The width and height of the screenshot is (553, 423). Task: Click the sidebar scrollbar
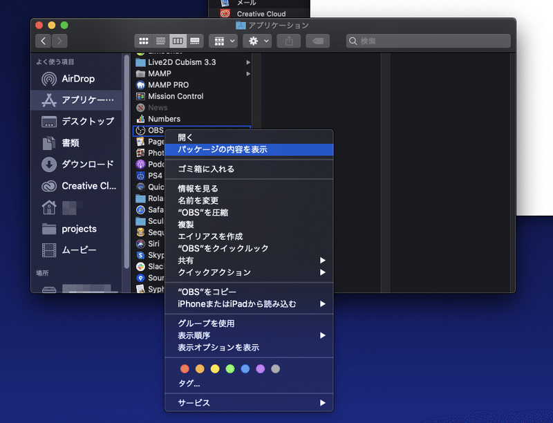pos(127,162)
